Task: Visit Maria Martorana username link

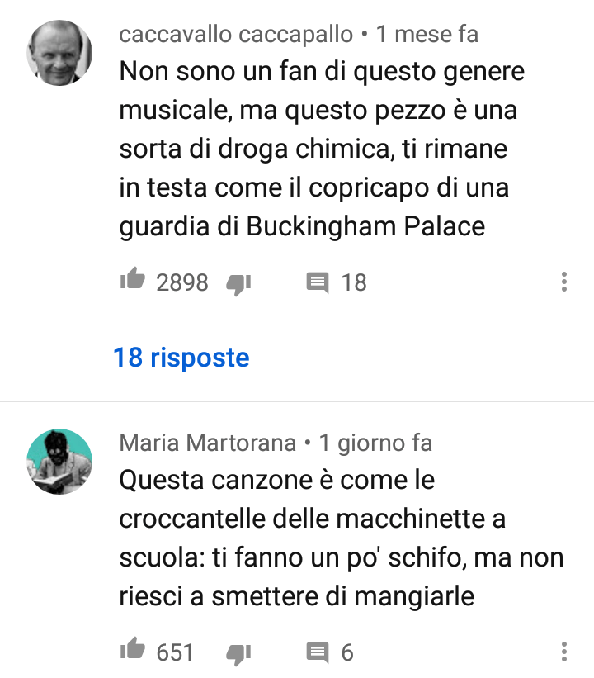Action: coord(208,443)
